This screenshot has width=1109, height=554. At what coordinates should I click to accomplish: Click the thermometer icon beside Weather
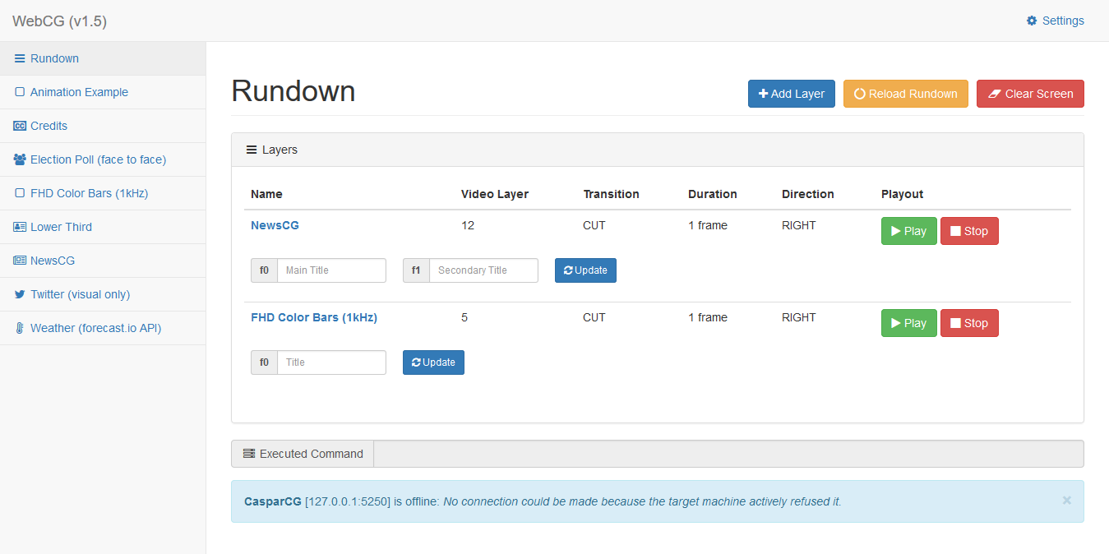coord(19,328)
